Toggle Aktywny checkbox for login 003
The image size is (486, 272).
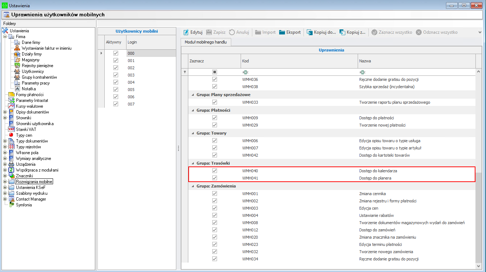(x=116, y=75)
